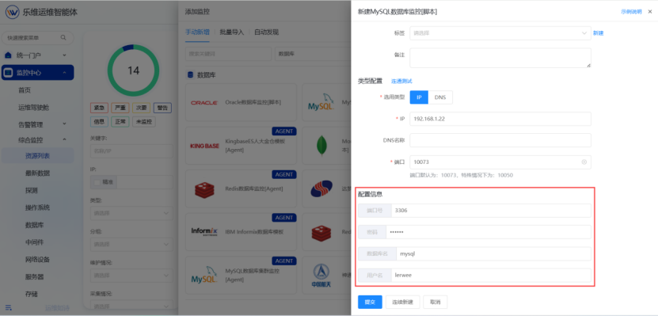Viewport: 658px width, 316px height.
Task: Click the search magnifier in menu search box
Action: pyautogui.click(x=63, y=38)
